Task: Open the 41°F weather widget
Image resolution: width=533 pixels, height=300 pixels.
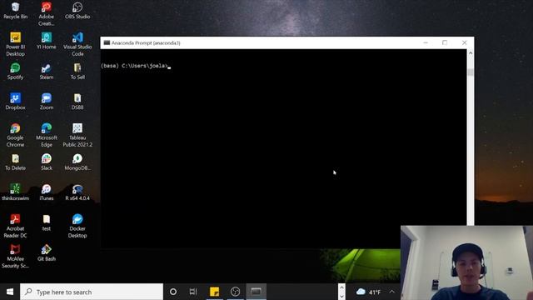Action: [x=368, y=292]
